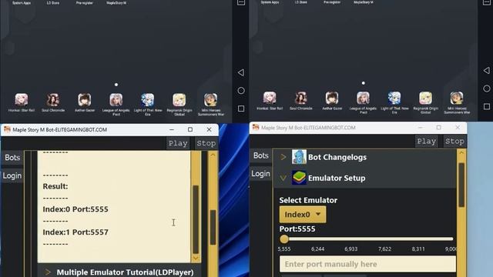Launch Aether Gazer in left emulator

click(85, 99)
